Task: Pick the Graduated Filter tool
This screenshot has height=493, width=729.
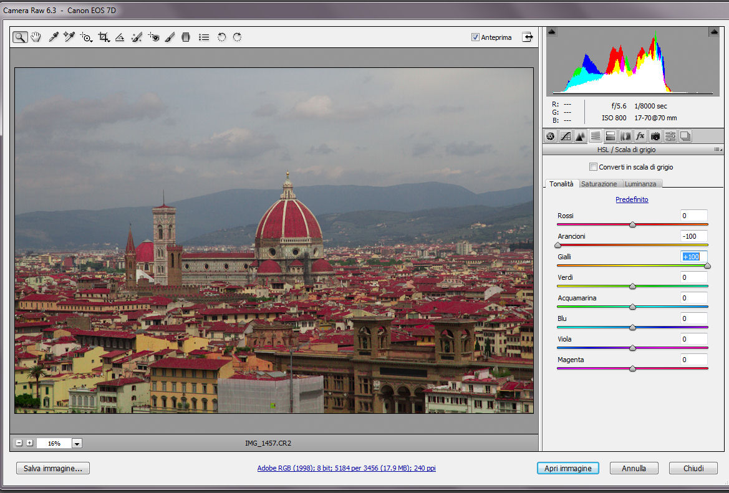Action: [185, 37]
